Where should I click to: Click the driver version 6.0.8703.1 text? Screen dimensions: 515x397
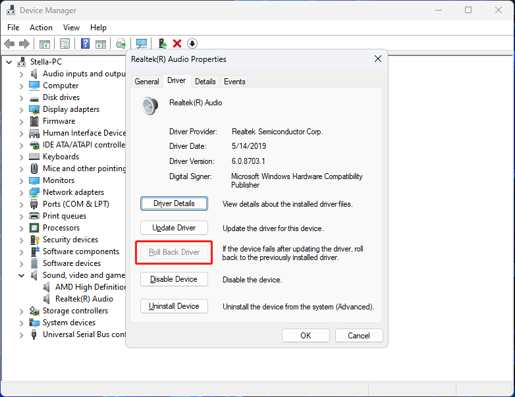click(x=248, y=161)
